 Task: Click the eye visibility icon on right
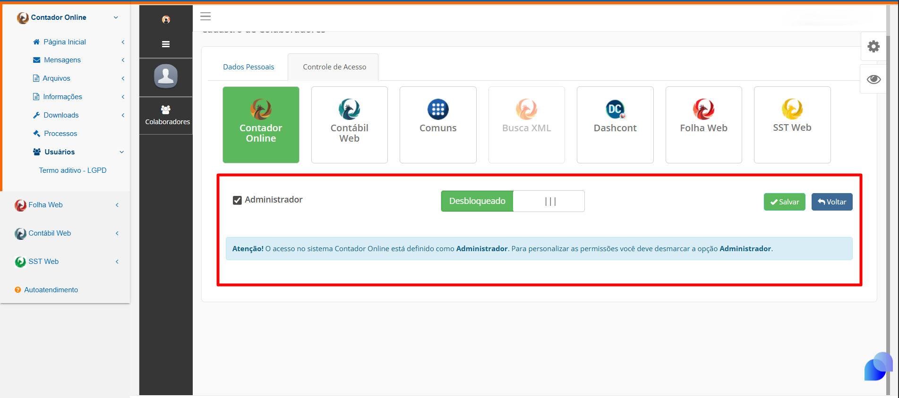click(873, 79)
